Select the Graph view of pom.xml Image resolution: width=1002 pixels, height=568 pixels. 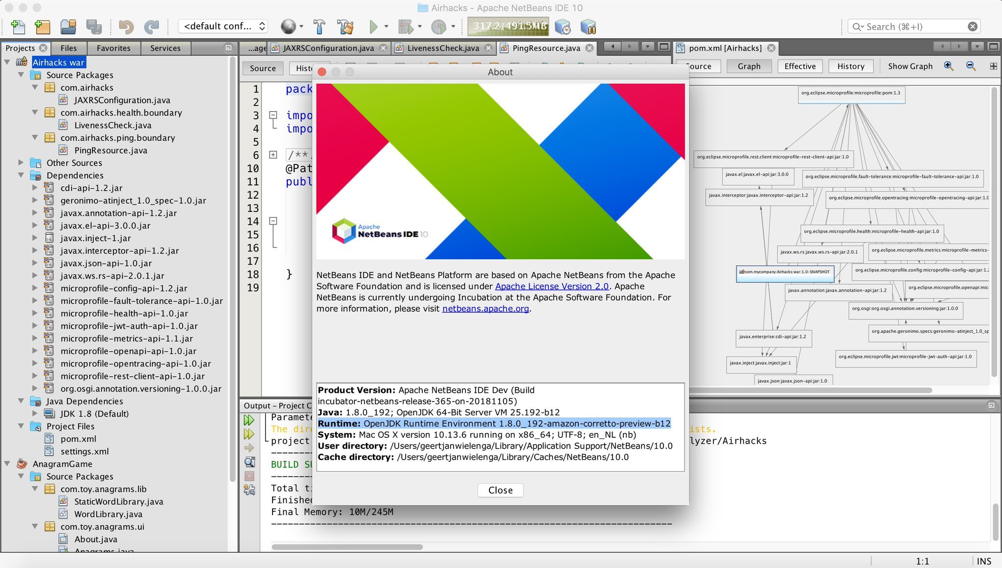point(749,66)
